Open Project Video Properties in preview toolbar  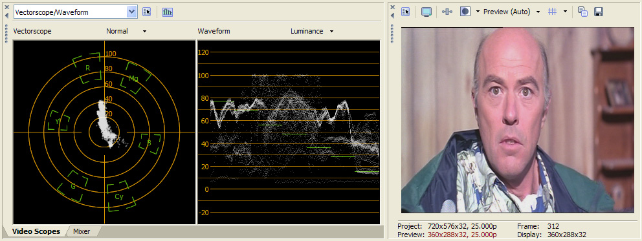pos(406,12)
